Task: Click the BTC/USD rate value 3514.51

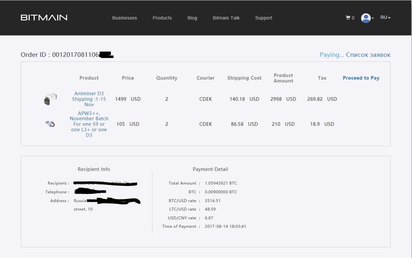Action: click(x=212, y=201)
